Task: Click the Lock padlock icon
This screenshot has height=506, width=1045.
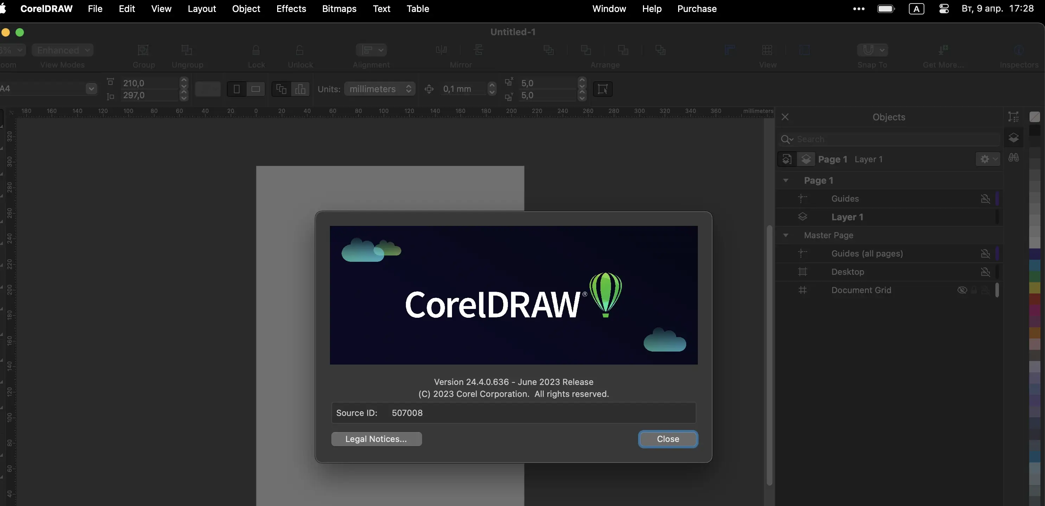Action: click(x=256, y=50)
